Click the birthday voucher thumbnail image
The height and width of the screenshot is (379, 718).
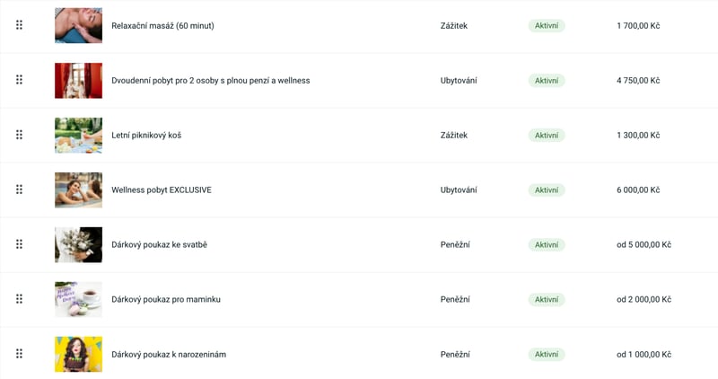(x=78, y=354)
